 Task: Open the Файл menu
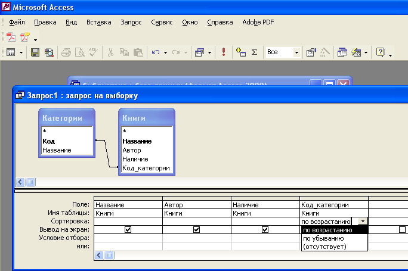(17, 23)
